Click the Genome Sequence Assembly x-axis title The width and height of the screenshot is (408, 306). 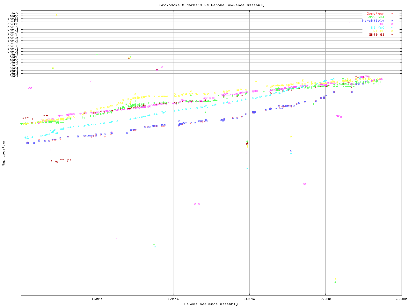pyautogui.click(x=211, y=304)
